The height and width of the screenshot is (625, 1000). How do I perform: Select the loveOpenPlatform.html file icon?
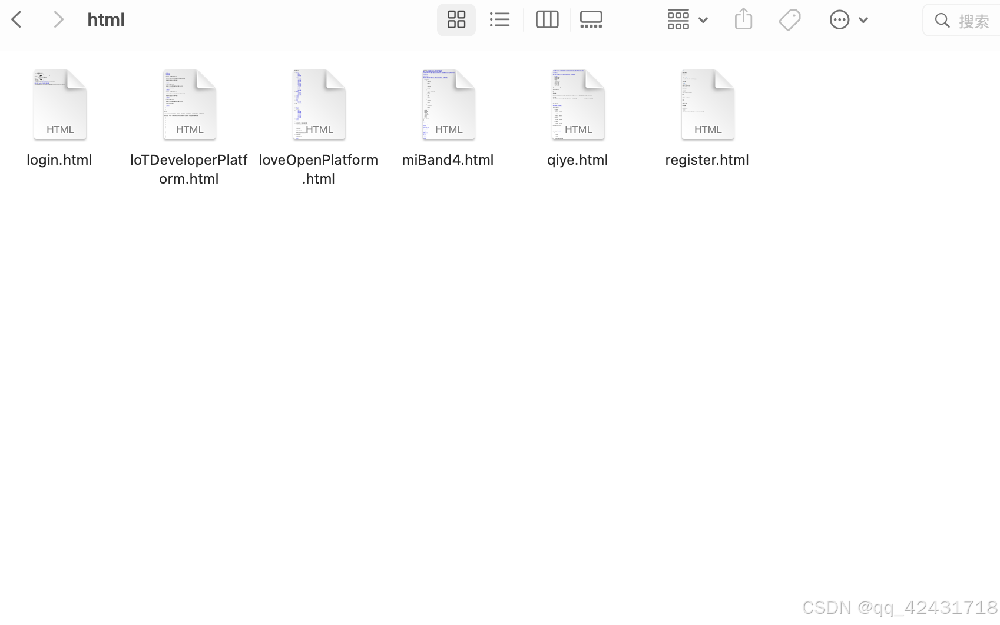tap(319, 105)
